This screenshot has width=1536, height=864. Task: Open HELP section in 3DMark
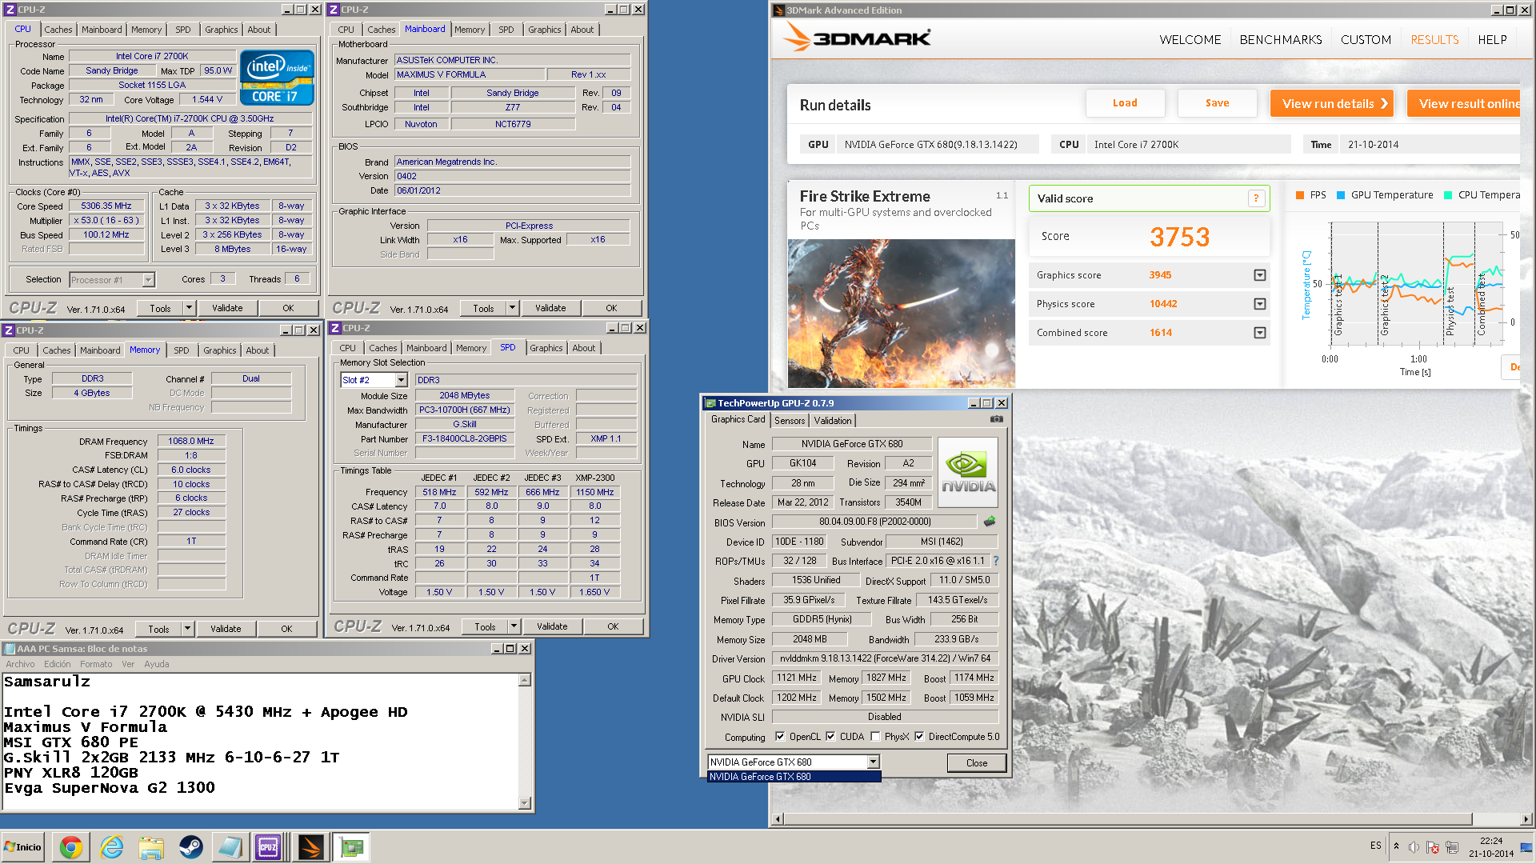click(1492, 40)
